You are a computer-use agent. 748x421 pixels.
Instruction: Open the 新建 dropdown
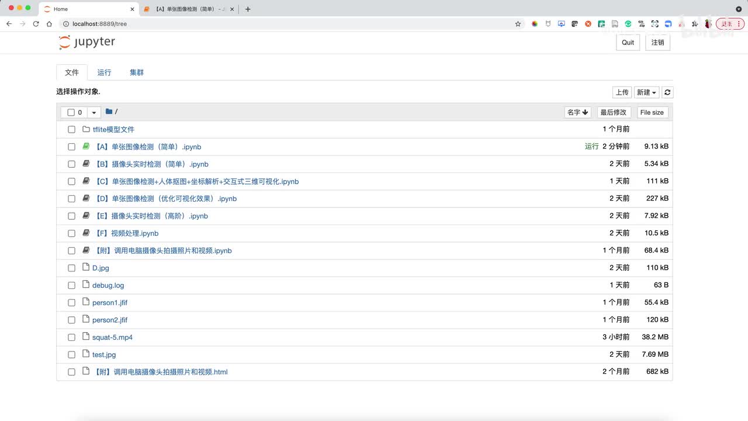646,92
